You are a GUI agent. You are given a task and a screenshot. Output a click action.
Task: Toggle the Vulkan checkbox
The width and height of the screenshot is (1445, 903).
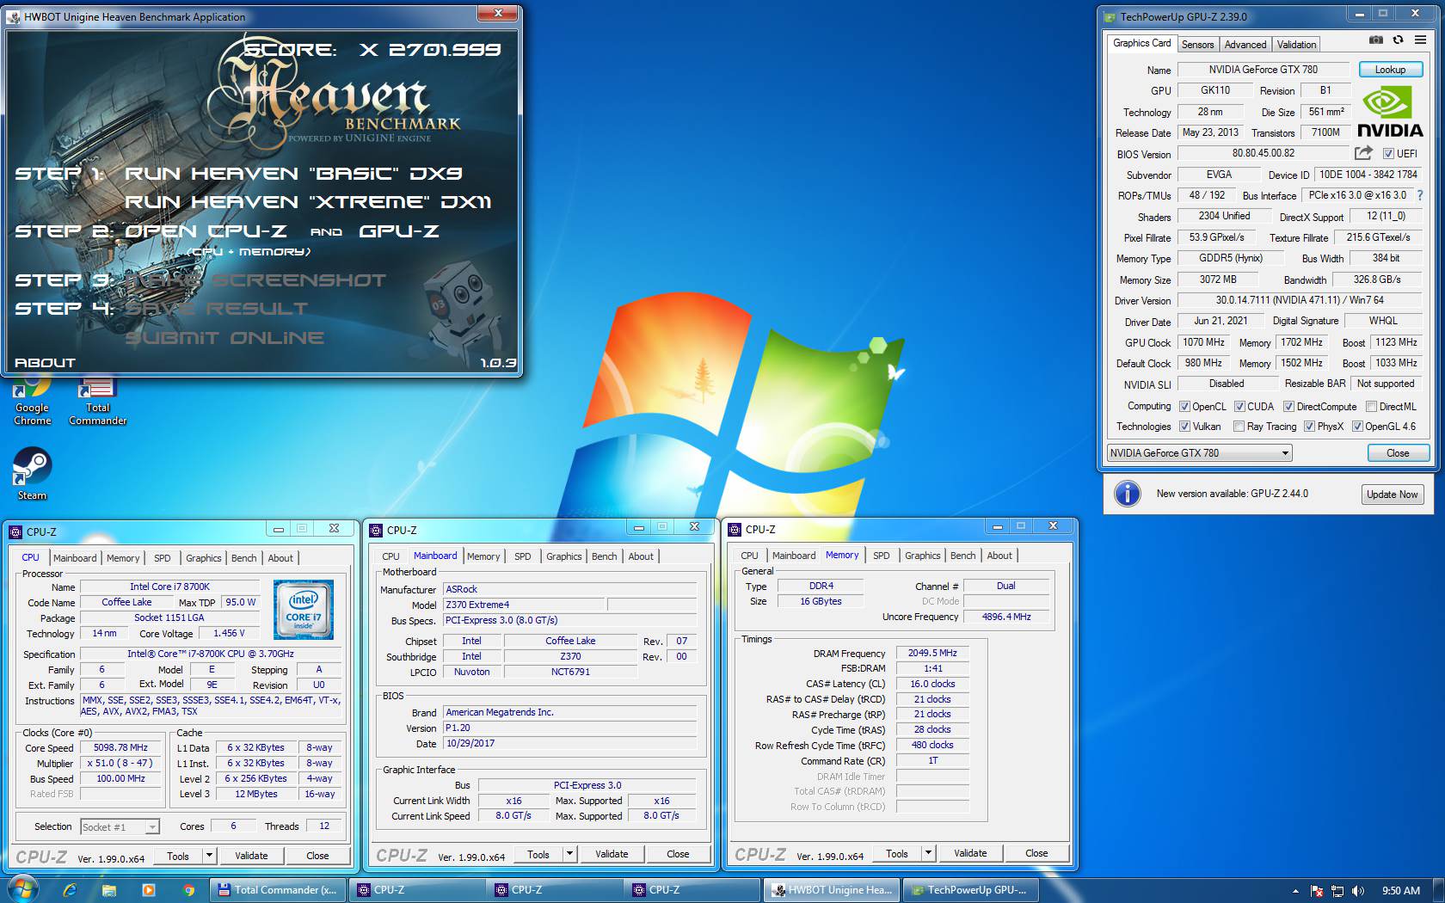click(1184, 427)
